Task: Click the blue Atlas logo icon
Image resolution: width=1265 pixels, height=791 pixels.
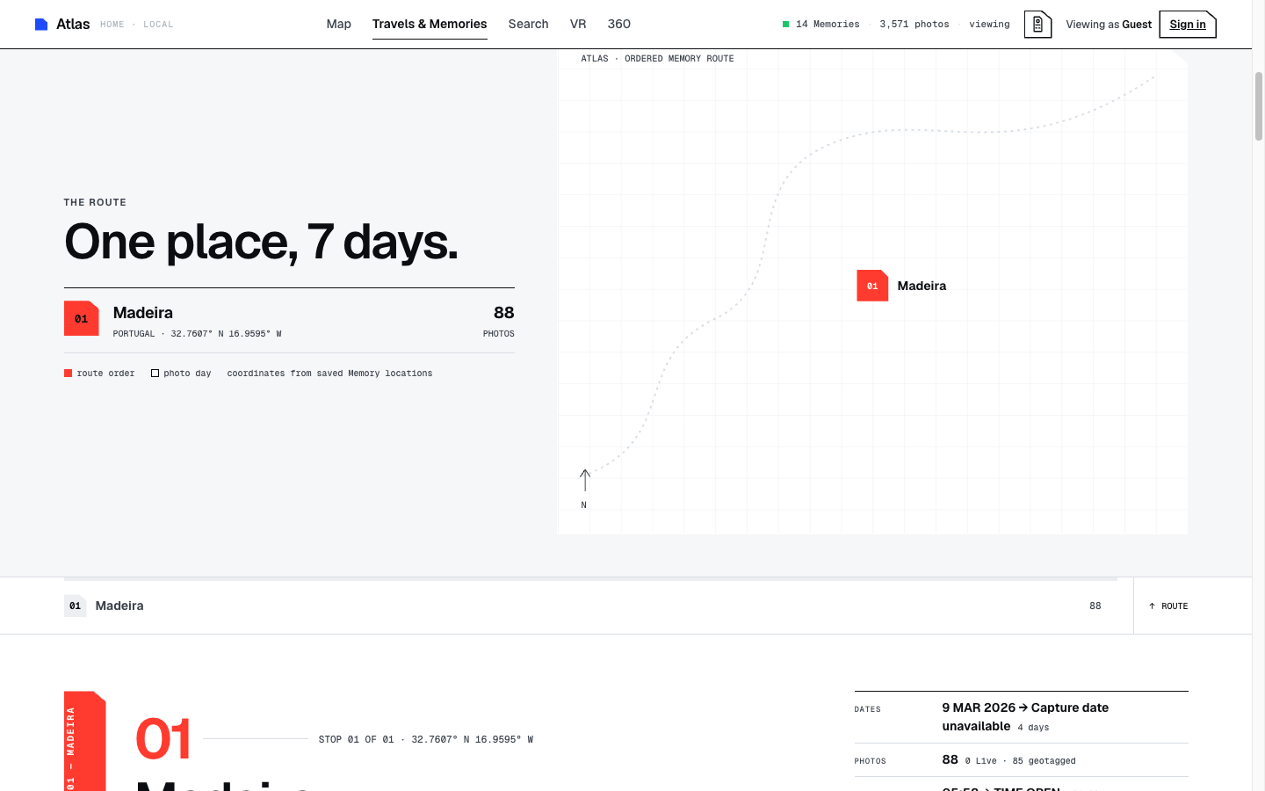Action: [x=41, y=25]
